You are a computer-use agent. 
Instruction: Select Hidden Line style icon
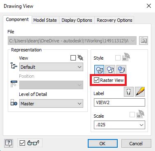99,70
